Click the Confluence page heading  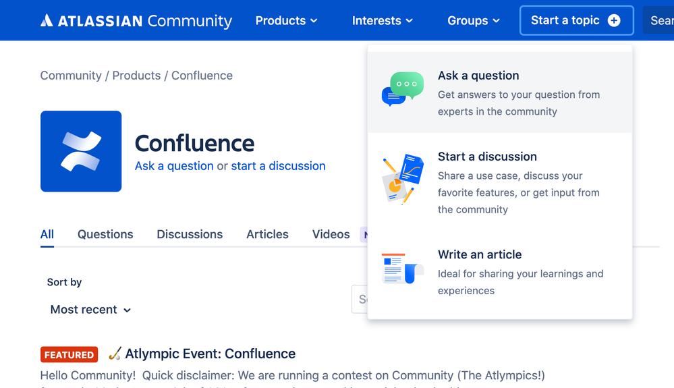[x=194, y=144]
